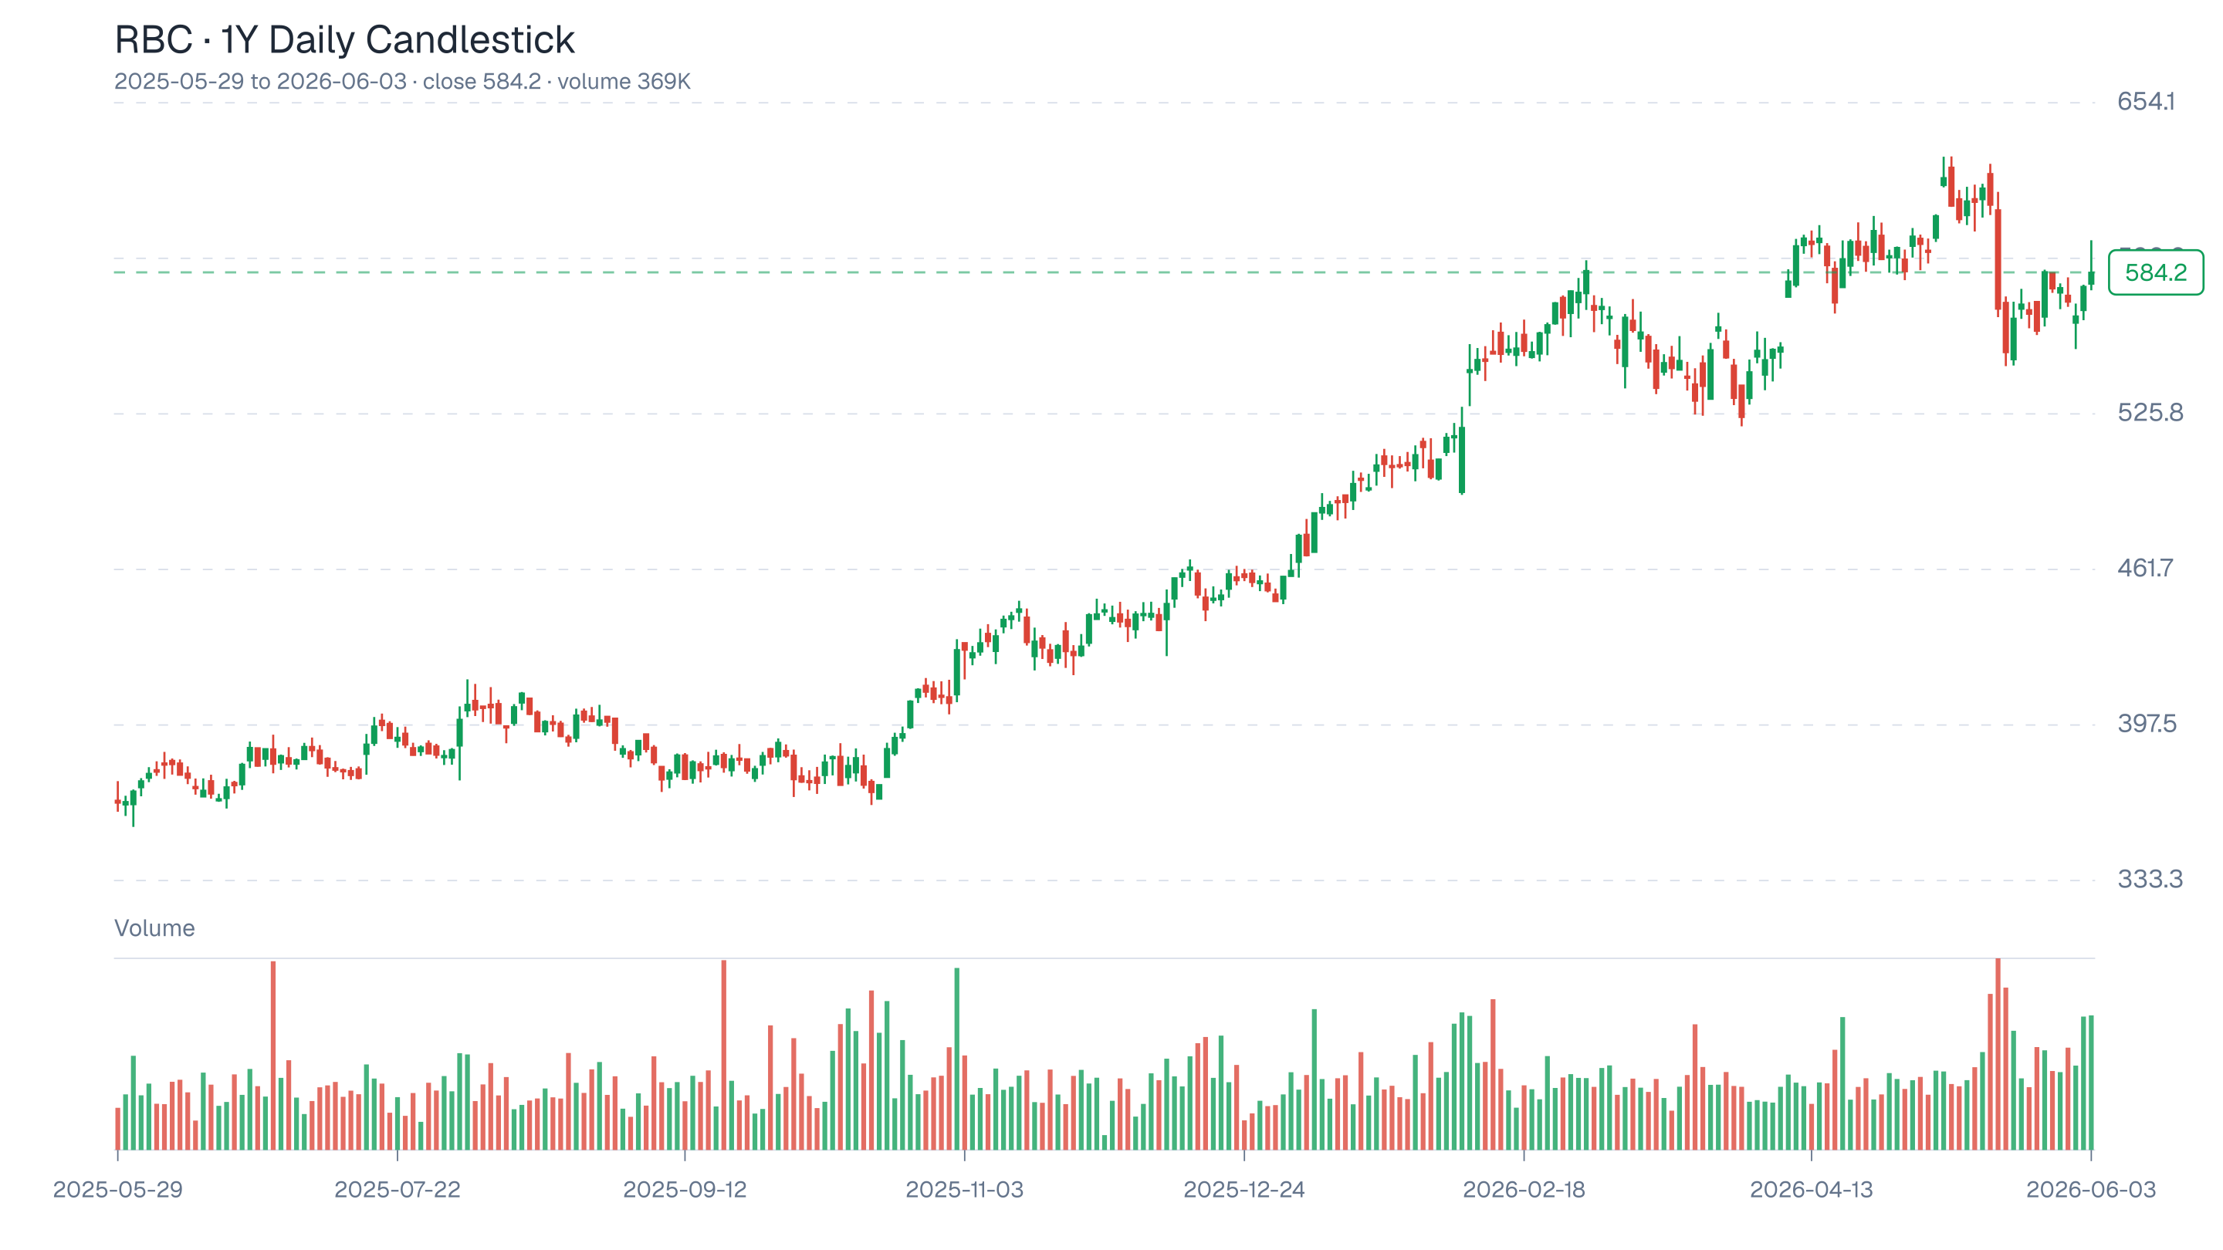
Task: Click the 654.1 price axis label
Action: coord(2146,102)
